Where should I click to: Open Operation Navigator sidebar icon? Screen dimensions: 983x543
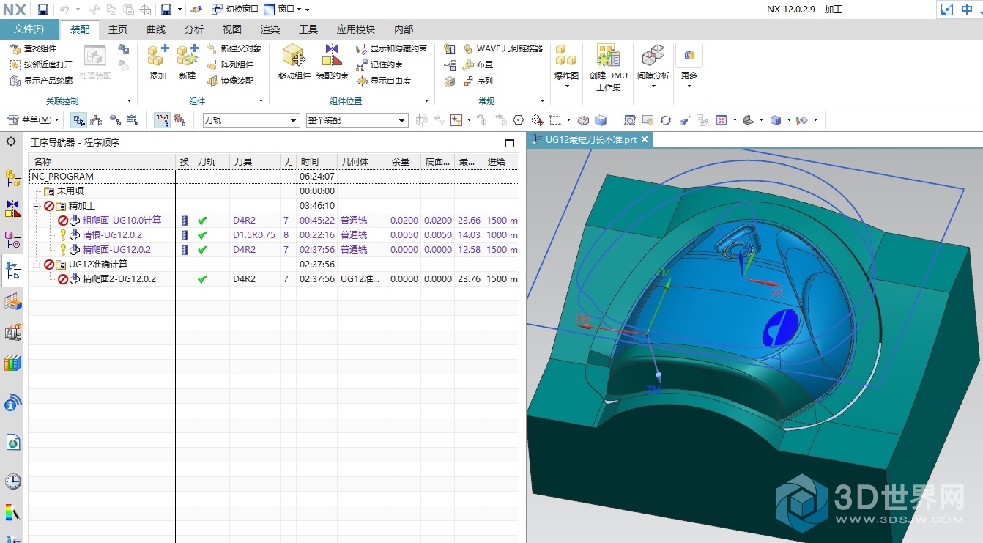point(12,270)
